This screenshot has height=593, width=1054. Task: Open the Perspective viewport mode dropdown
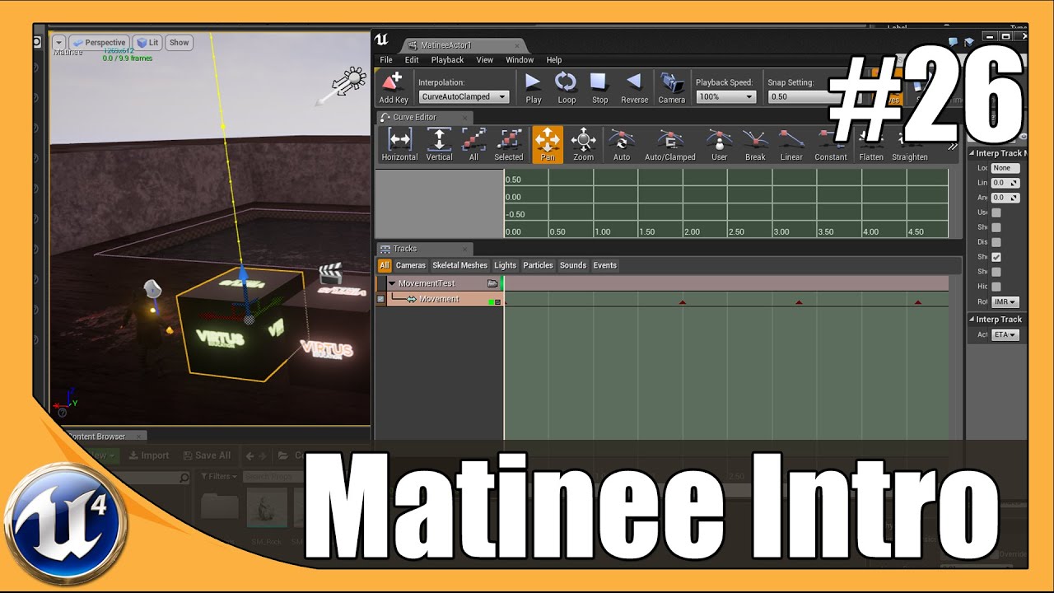pyautogui.click(x=99, y=43)
